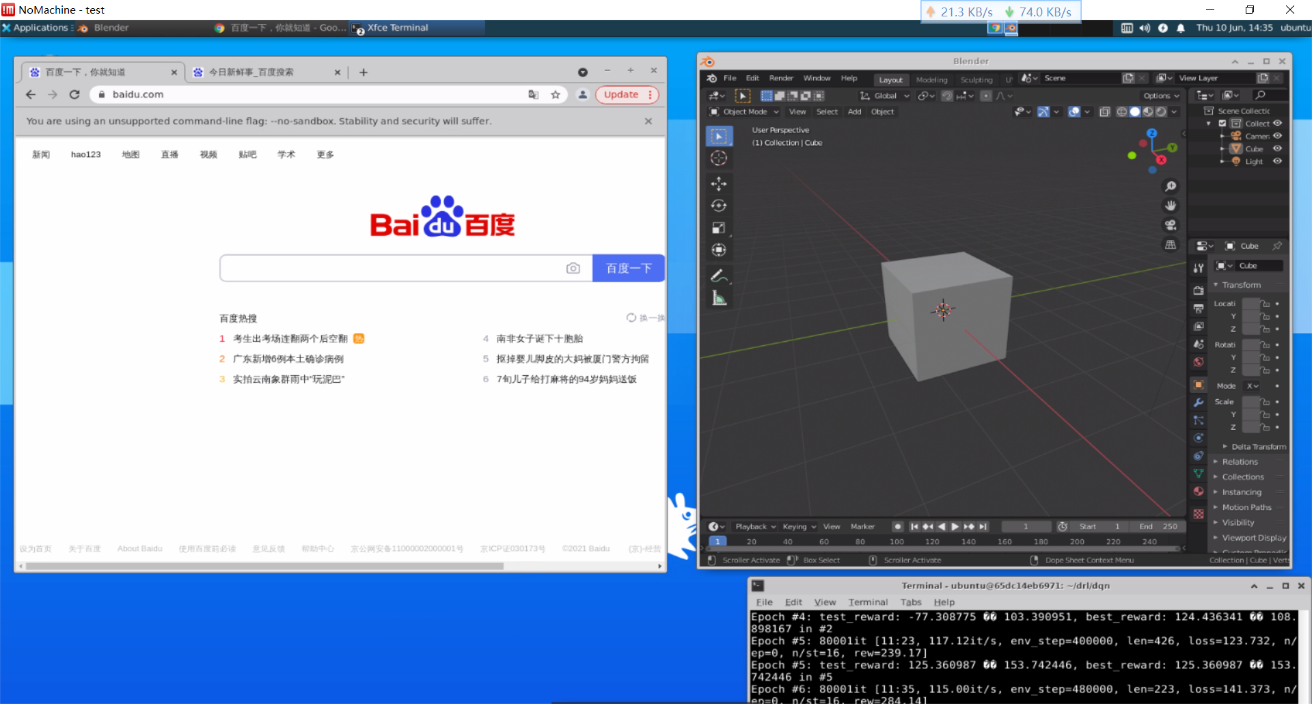Open Tool properties icon in Blender
The image size is (1312, 704).
(x=1199, y=269)
